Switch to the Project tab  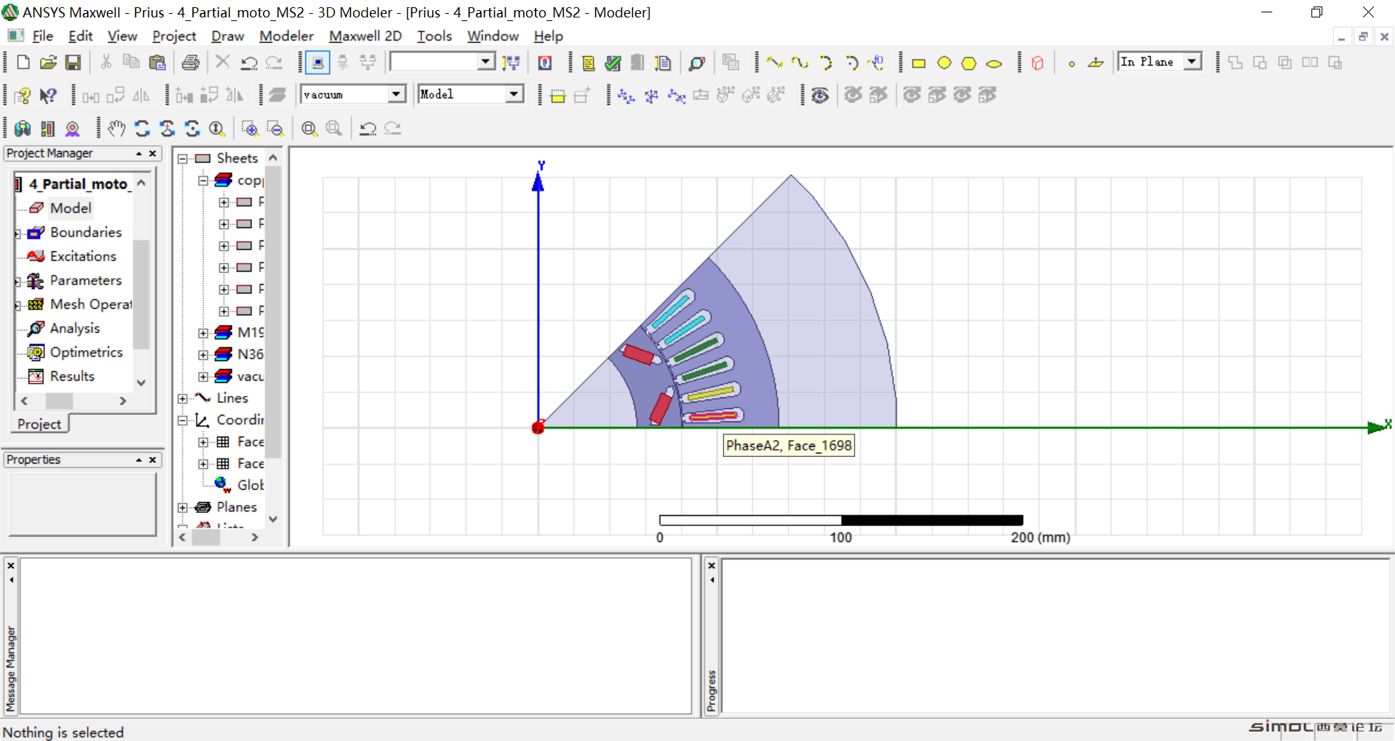[x=39, y=424]
